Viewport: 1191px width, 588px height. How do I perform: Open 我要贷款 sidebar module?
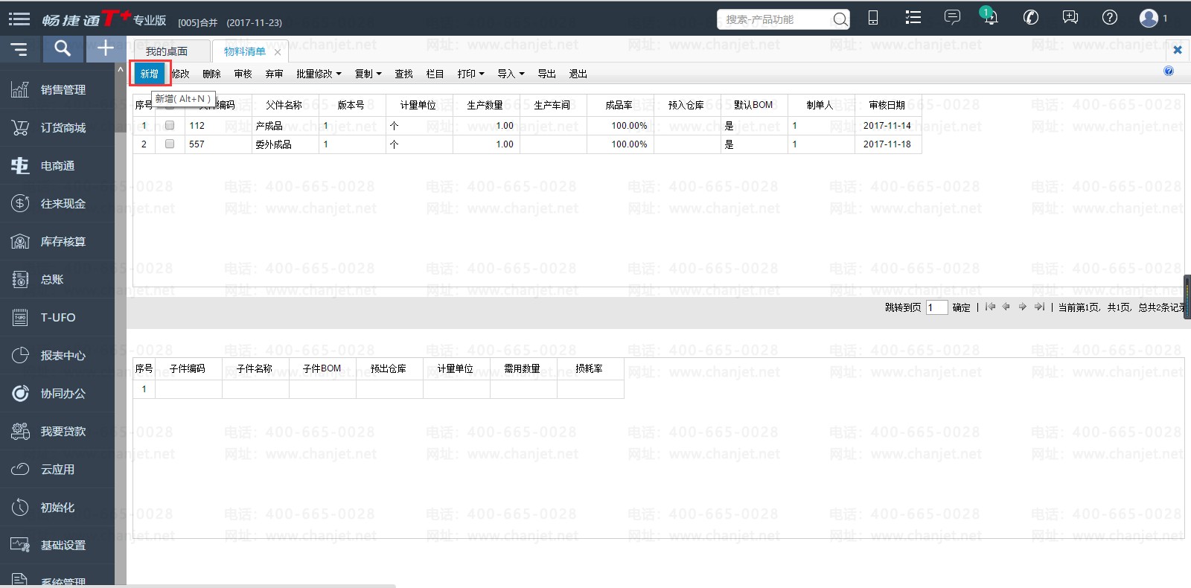[57, 431]
